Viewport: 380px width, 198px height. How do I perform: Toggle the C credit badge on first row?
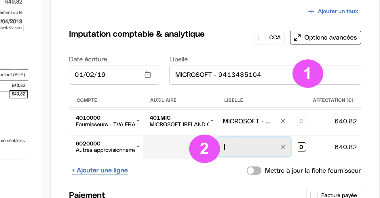[x=301, y=121]
